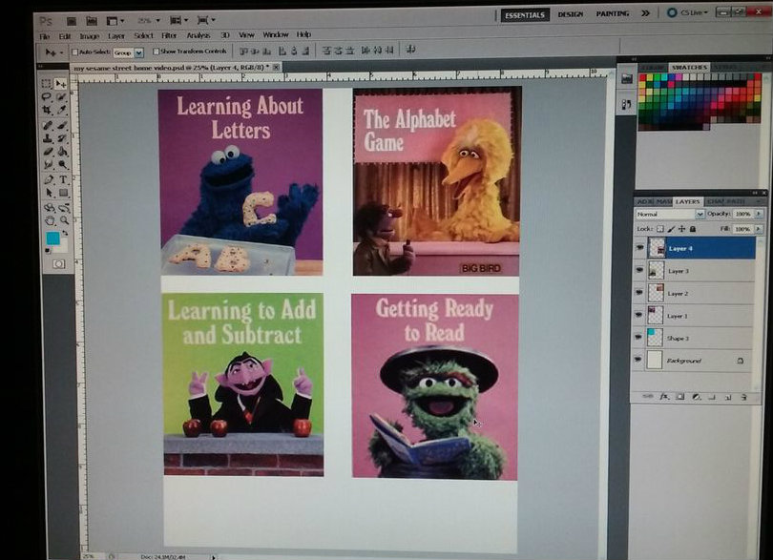This screenshot has height=560, width=773.
Task: Switch to the Swatches panel tab
Action: click(x=689, y=67)
